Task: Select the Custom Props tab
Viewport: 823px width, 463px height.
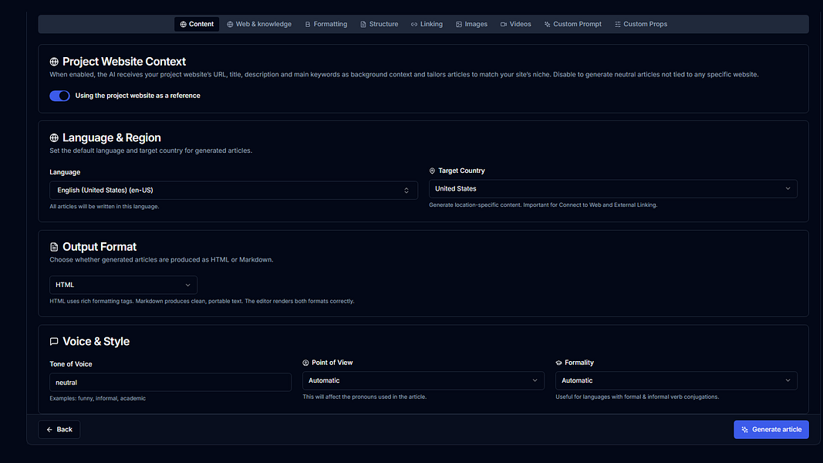Action: click(x=641, y=24)
